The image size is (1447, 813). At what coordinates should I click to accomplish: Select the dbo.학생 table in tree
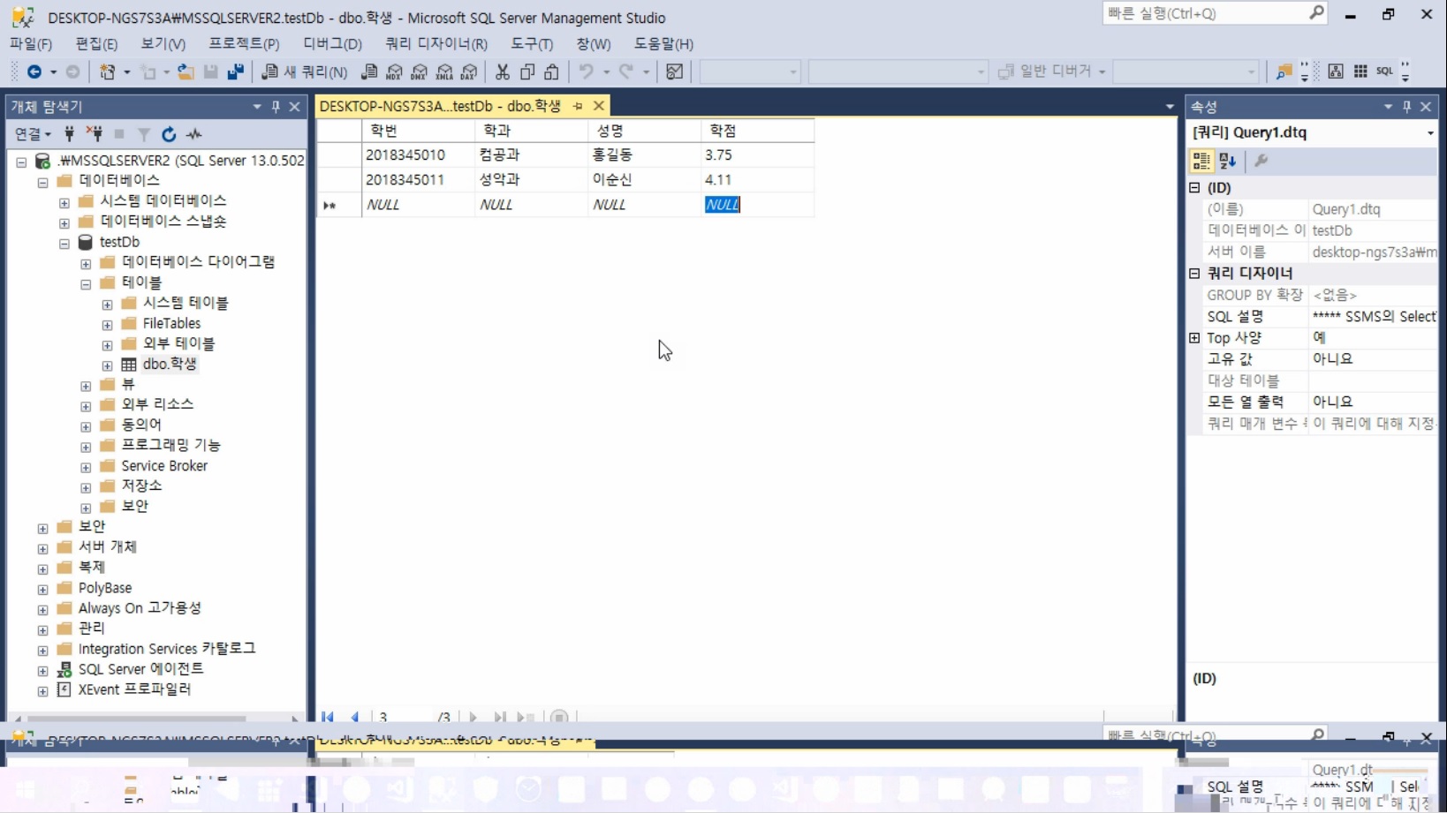pyautogui.click(x=170, y=364)
